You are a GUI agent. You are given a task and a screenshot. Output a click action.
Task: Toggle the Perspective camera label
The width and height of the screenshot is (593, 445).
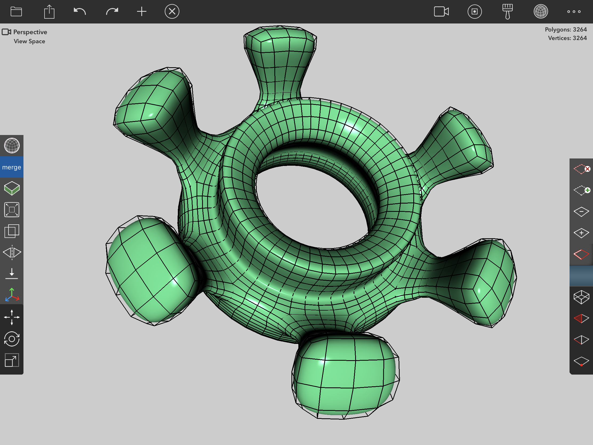[30, 32]
